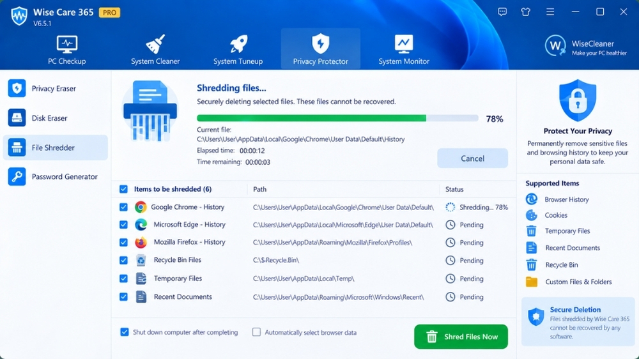Click the 'Shredding files...' heading
The image size is (639, 359).
(231, 88)
